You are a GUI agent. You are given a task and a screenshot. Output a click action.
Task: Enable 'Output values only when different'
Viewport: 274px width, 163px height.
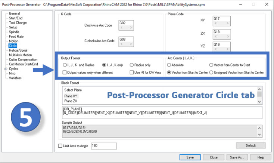click(65, 73)
